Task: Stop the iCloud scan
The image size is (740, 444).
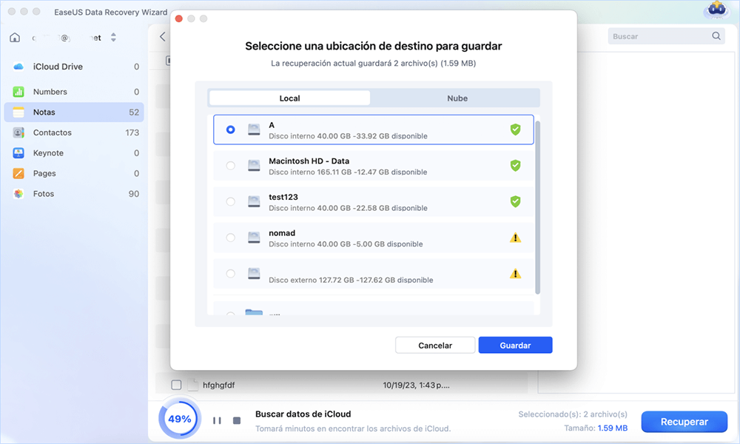Action: (x=237, y=420)
